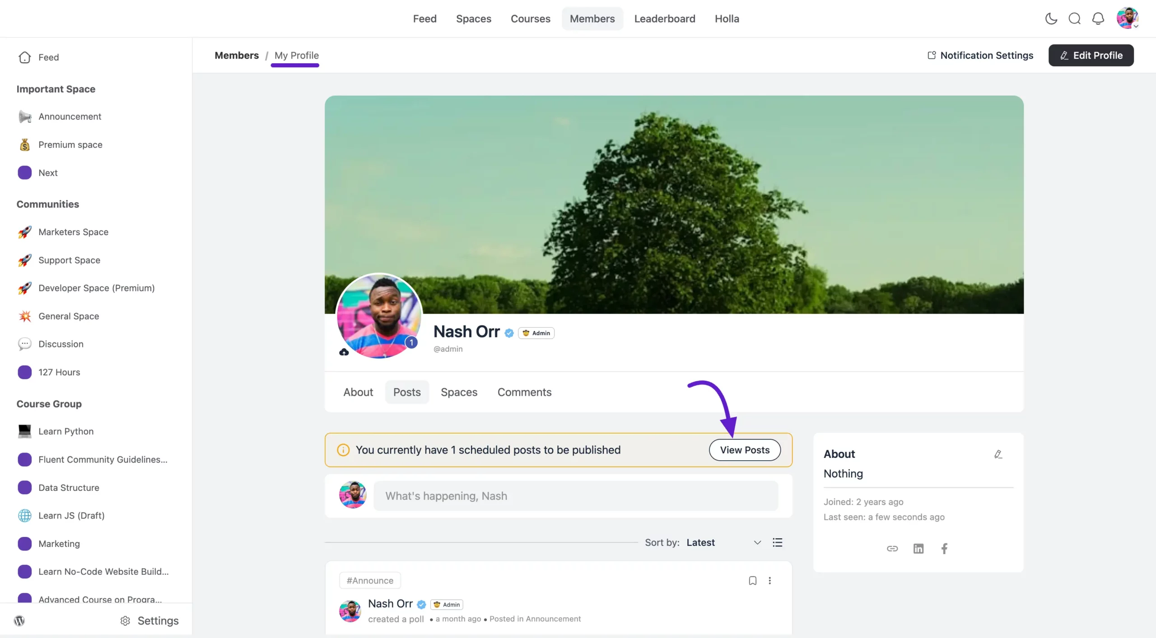
Task: Go to Feed in top navigation
Action: tap(424, 18)
